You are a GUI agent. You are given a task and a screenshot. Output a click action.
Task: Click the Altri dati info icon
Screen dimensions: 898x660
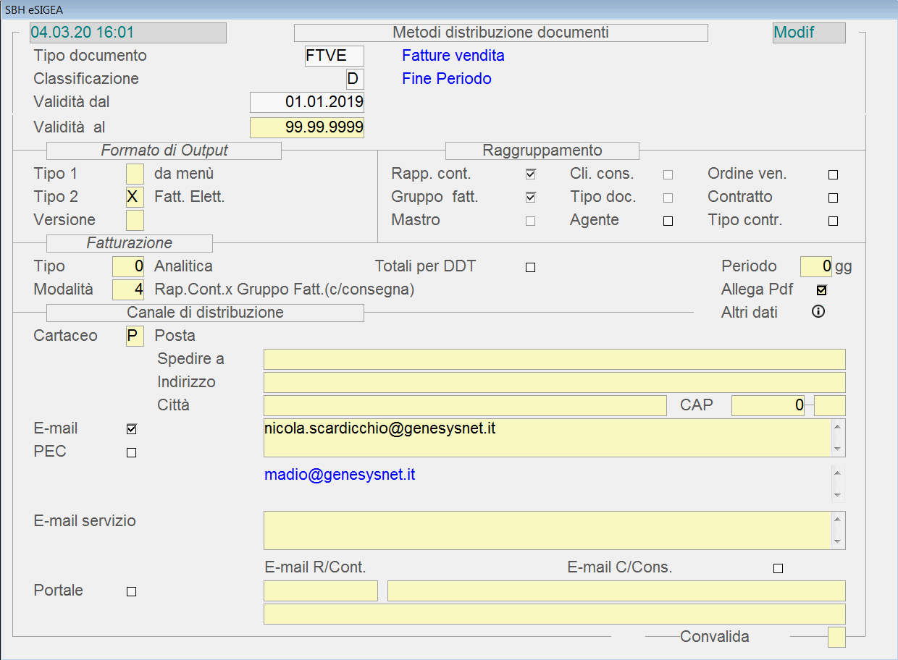tap(818, 312)
